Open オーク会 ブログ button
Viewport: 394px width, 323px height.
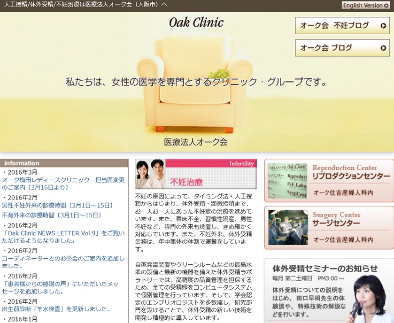pyautogui.click(x=342, y=48)
